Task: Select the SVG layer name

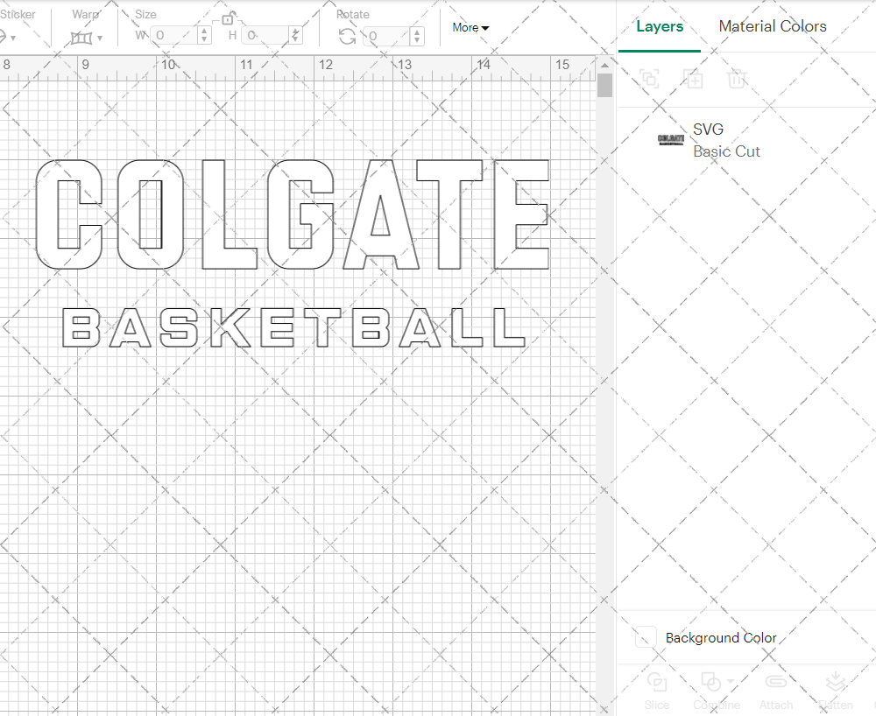Action: (708, 129)
